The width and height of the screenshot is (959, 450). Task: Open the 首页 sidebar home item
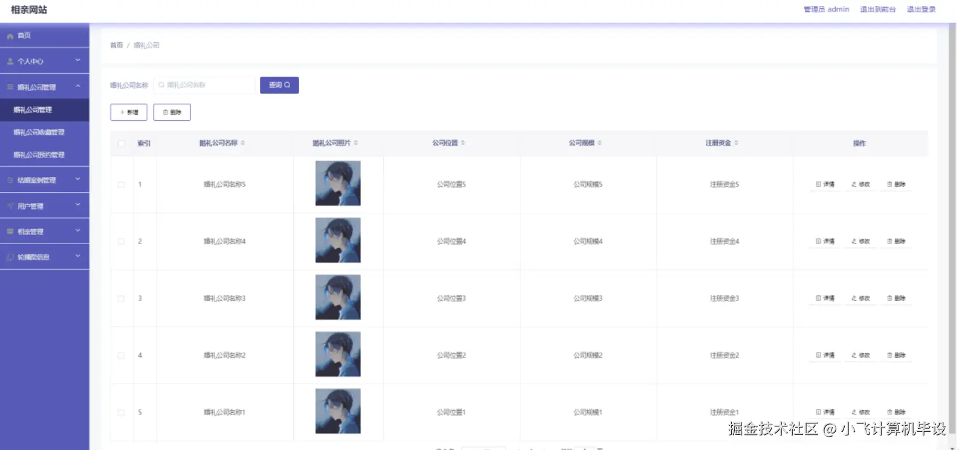[x=45, y=36]
